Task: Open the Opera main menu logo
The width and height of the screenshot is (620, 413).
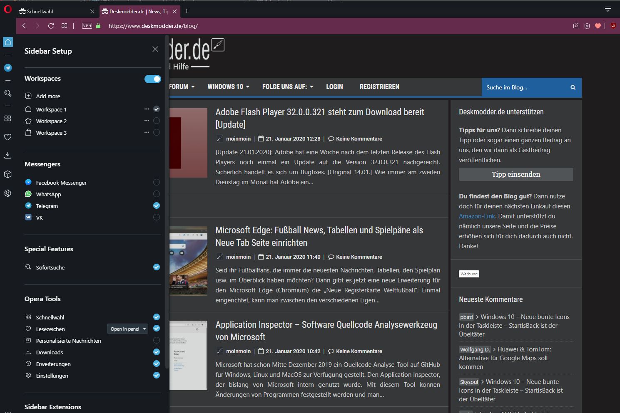Action: point(7,9)
